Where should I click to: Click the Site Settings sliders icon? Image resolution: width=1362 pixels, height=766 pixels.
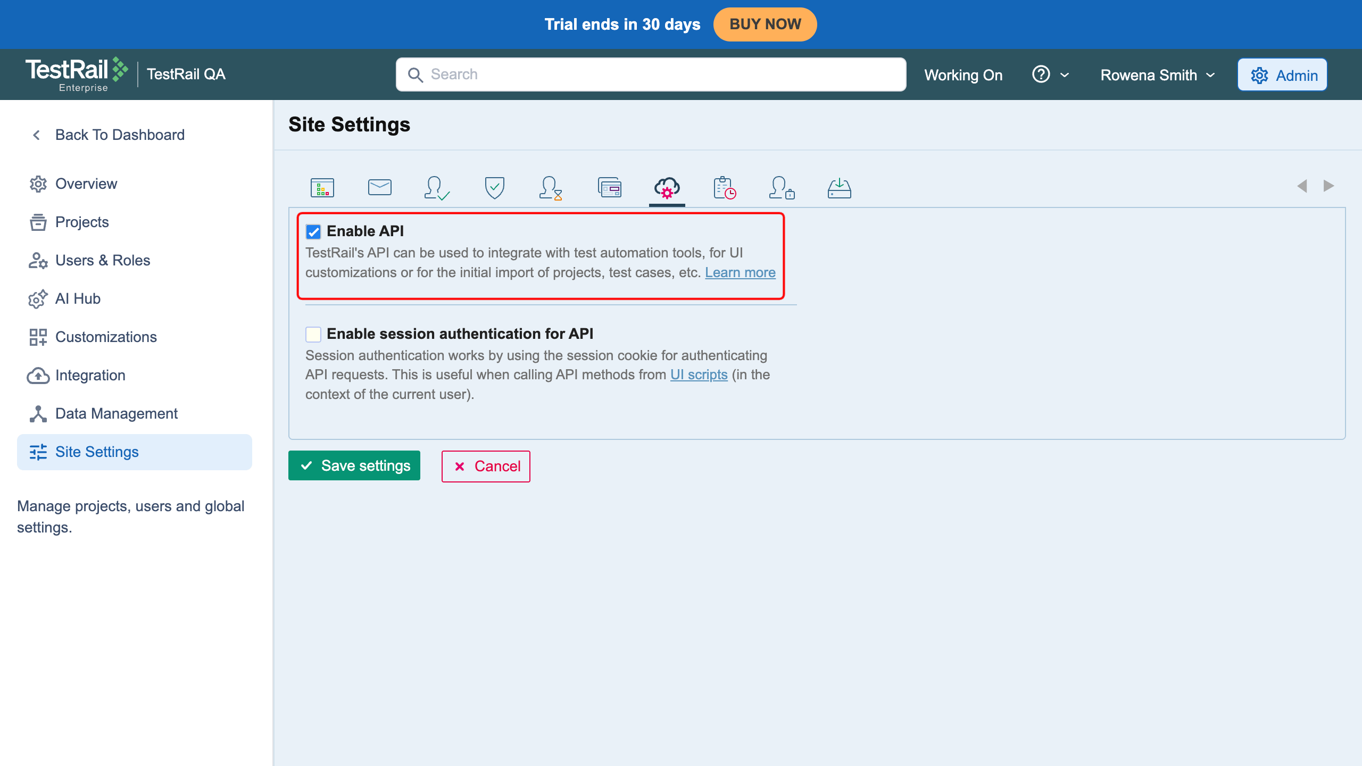pos(38,452)
